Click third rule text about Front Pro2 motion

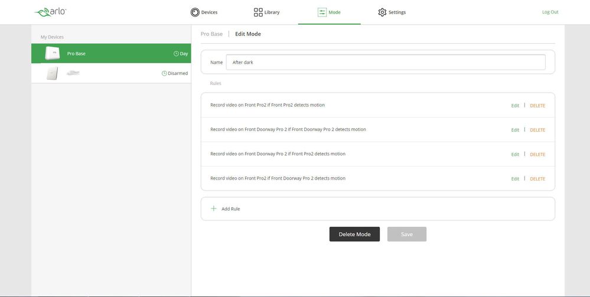[x=278, y=154]
